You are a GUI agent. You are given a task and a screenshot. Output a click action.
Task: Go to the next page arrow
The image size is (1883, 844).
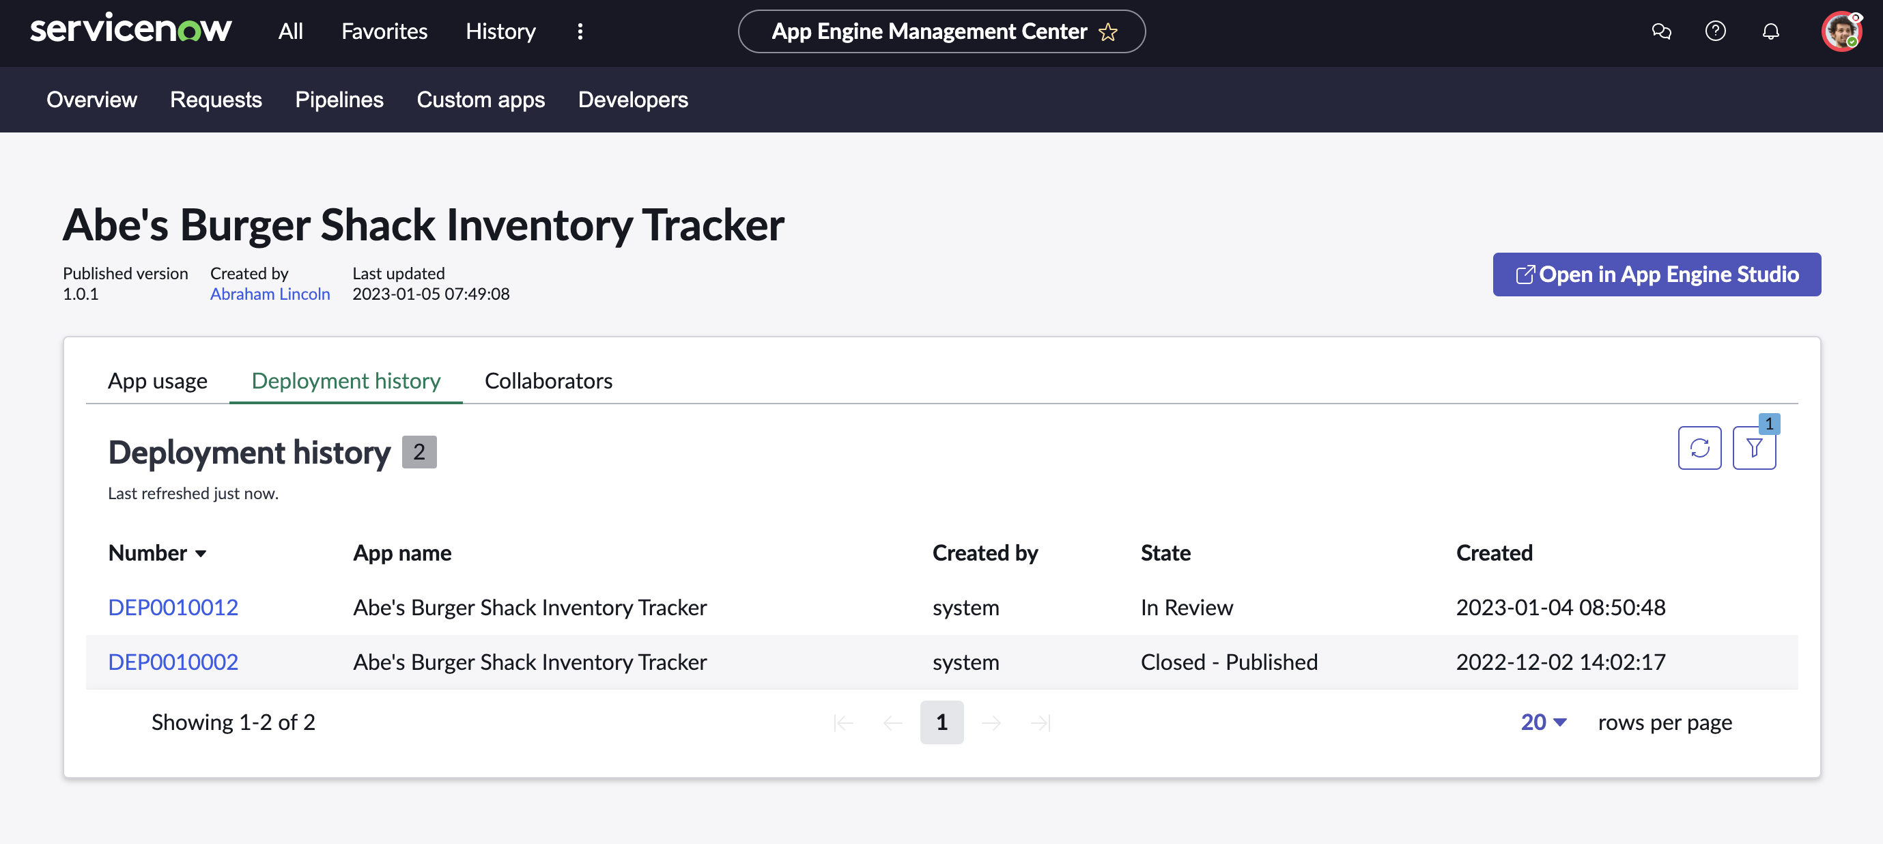991,722
